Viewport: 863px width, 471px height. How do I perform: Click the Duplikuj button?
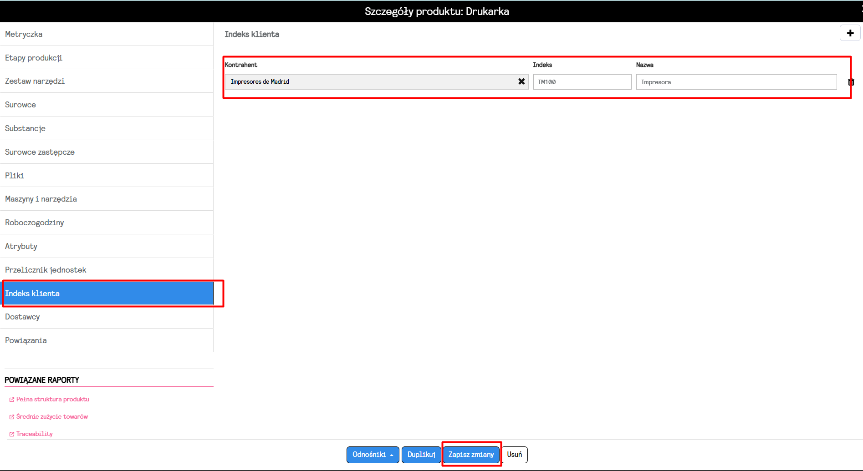(x=421, y=455)
